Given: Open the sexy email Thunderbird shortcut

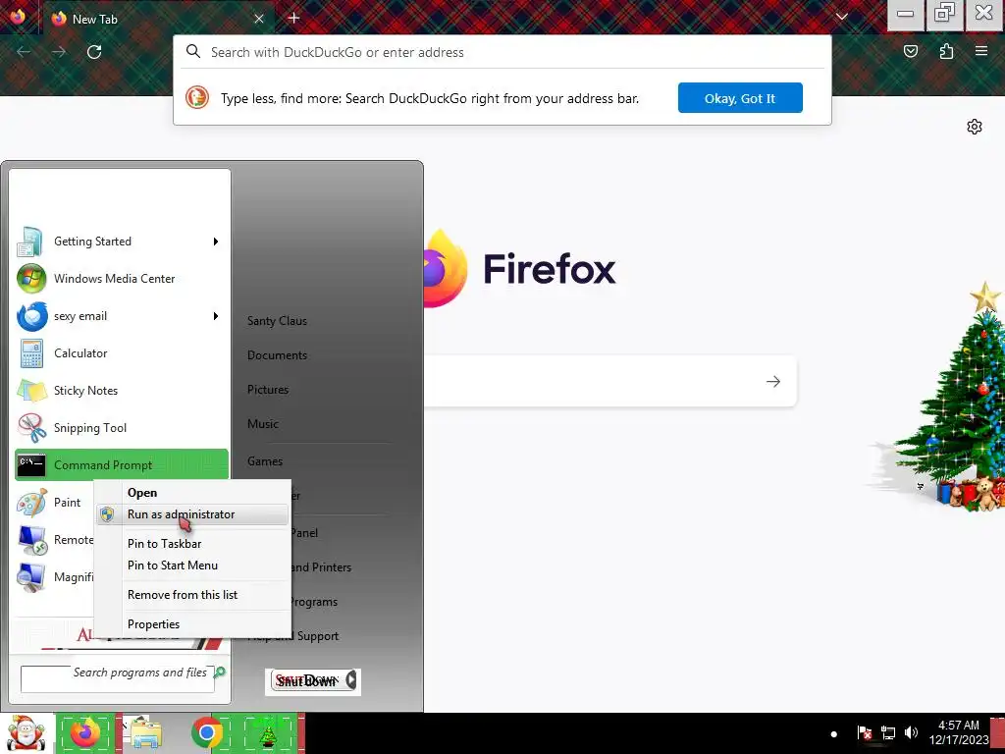Looking at the screenshot, I should click(121, 315).
